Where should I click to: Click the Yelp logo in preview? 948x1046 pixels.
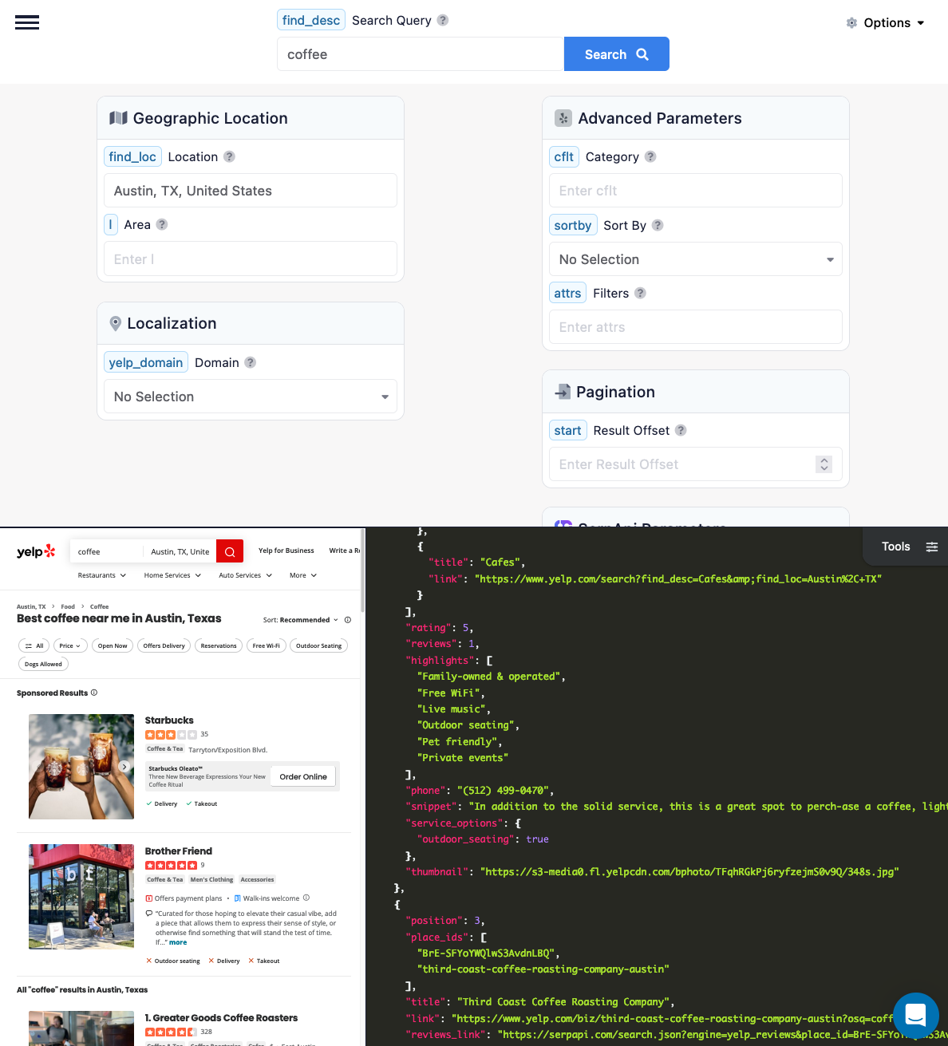pyautogui.click(x=36, y=551)
